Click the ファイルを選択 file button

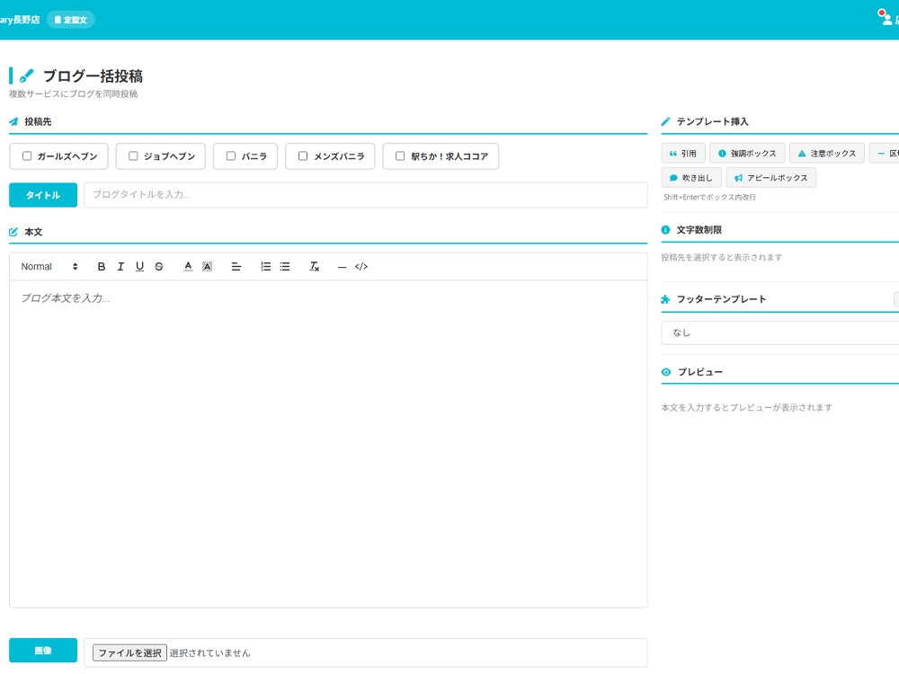click(x=129, y=653)
